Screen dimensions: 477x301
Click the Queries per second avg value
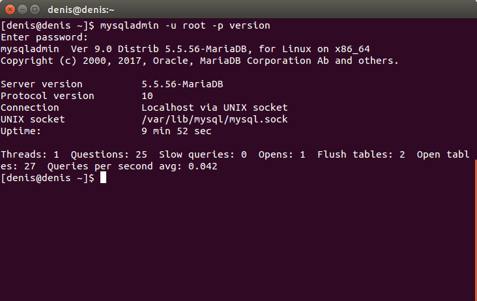[203, 166]
